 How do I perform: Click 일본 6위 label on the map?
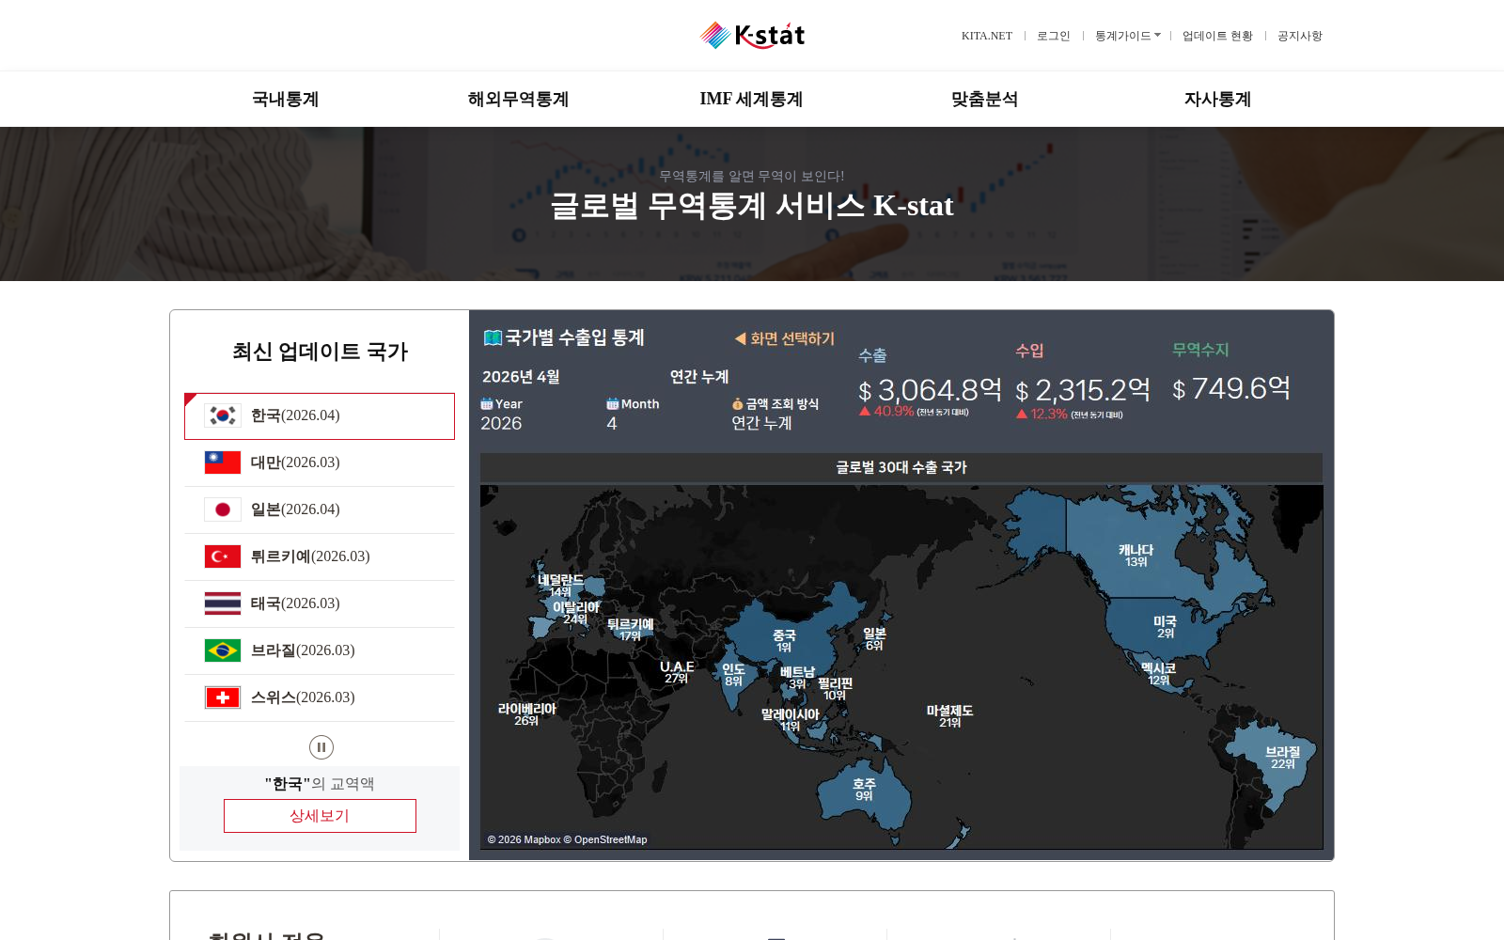pos(874,639)
